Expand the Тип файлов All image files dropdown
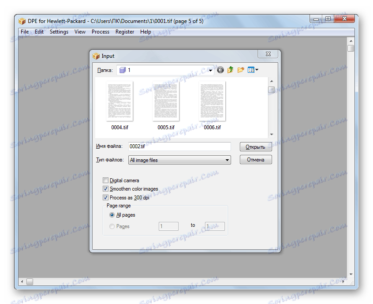373x304 pixels. (x=227, y=160)
